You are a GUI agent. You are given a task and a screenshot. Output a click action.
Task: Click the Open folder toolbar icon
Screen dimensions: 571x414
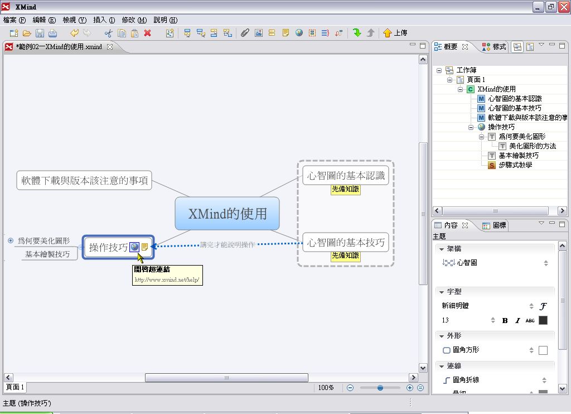coord(27,33)
